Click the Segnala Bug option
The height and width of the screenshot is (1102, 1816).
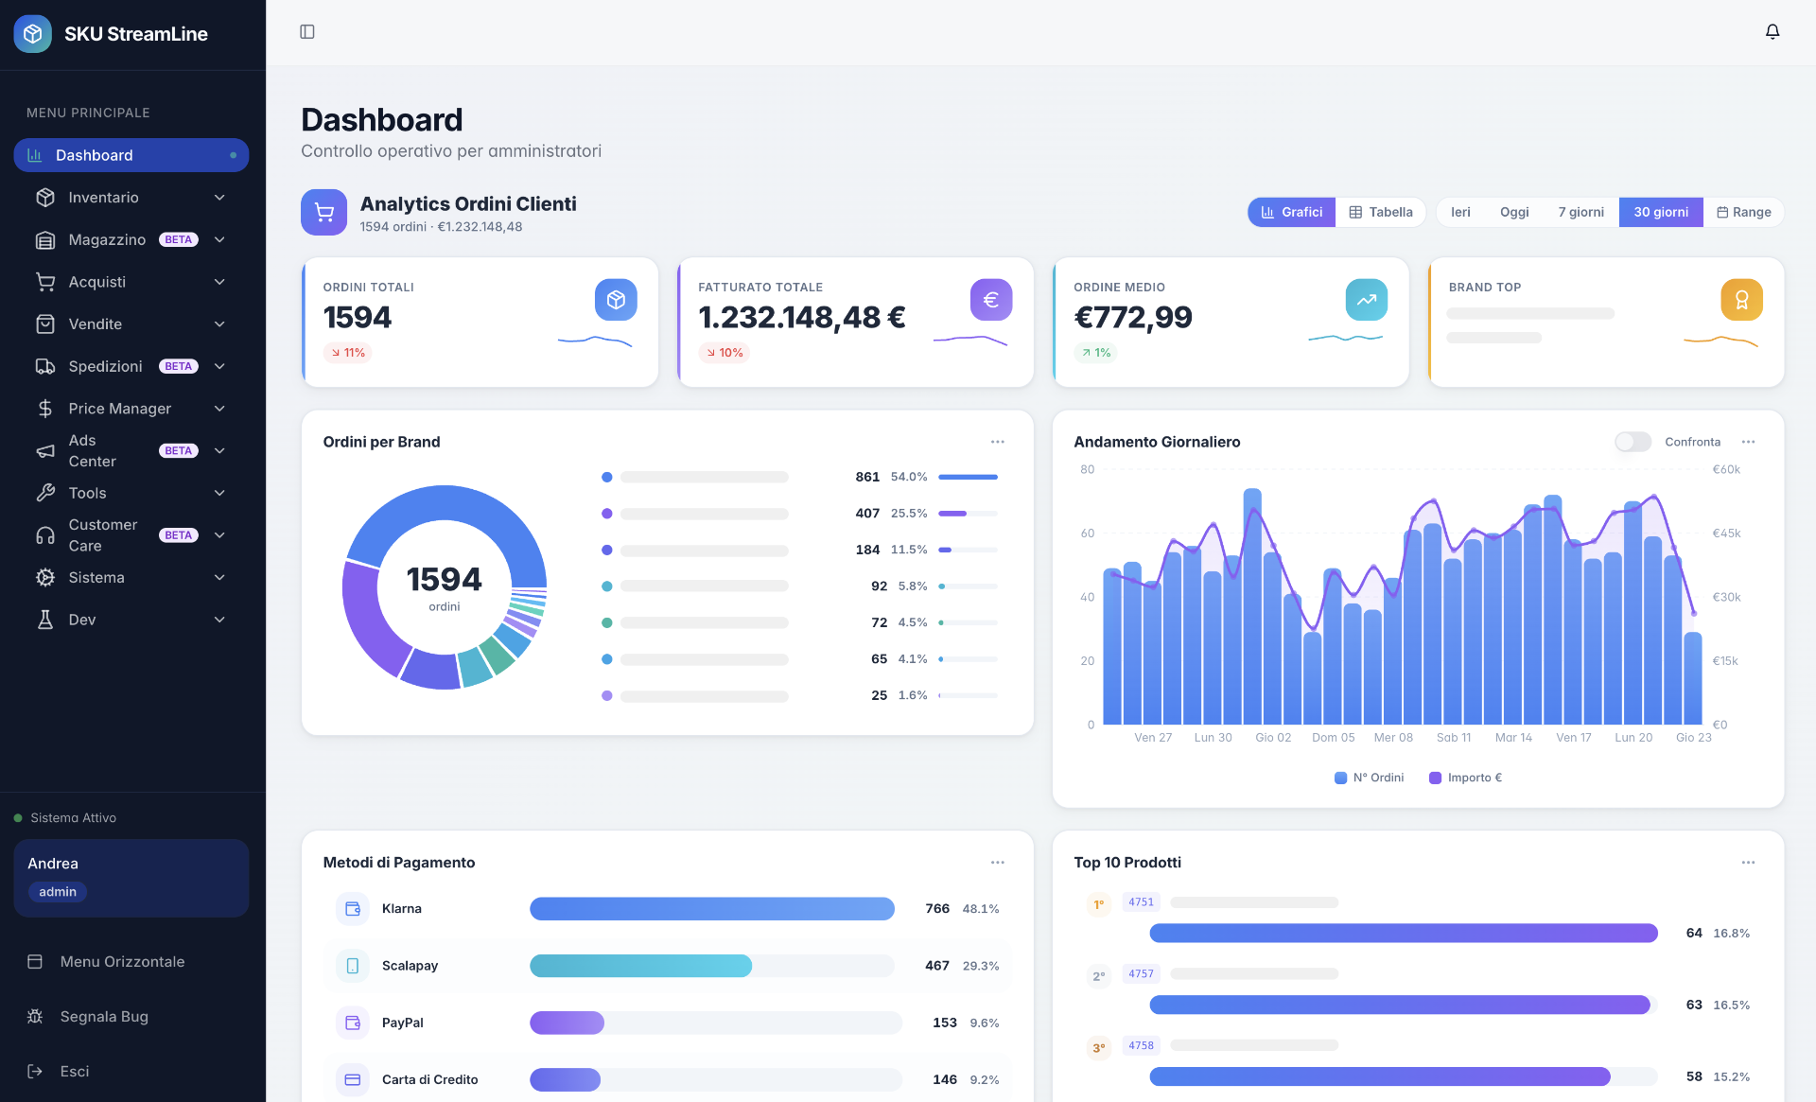pyautogui.click(x=104, y=1016)
